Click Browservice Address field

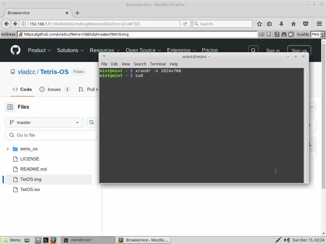pos(137,34)
